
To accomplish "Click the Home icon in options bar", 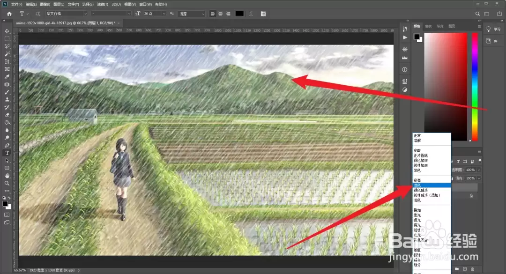I will (x=9, y=14).
